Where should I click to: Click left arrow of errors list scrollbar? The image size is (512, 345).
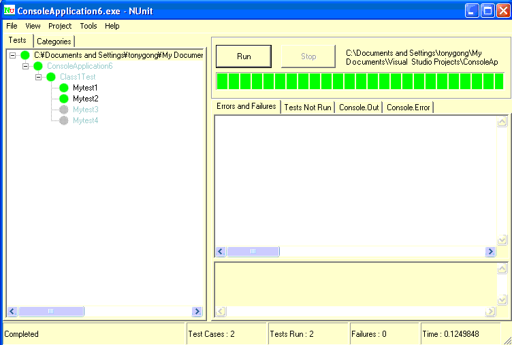click(221, 251)
